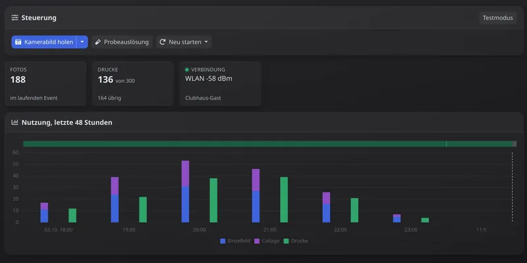Open the Fotos 188 statistics card

pos(45,84)
